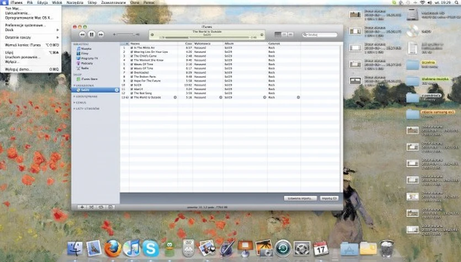Eject the SoD9 CD
This screenshot has width=461, height=262.
[116, 90]
